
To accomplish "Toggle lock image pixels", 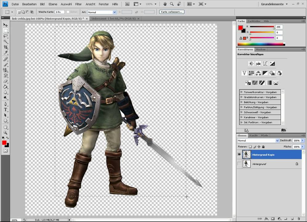I will (x=255, y=146).
